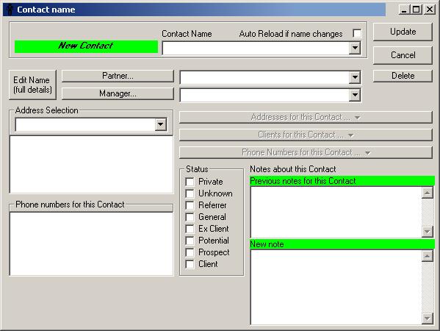
Task: Check the Prospect status checkbox
Action: click(x=190, y=252)
